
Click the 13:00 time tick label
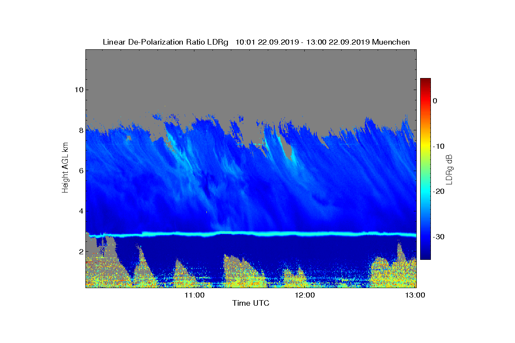pyautogui.click(x=415, y=295)
